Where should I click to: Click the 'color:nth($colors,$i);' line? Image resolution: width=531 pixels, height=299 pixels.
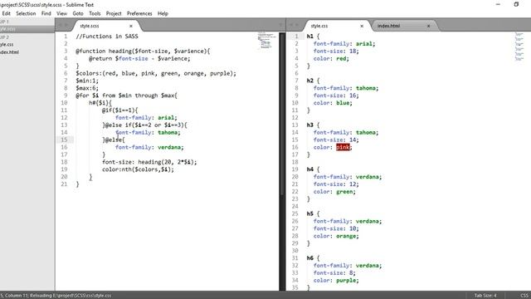pyautogui.click(x=138, y=169)
